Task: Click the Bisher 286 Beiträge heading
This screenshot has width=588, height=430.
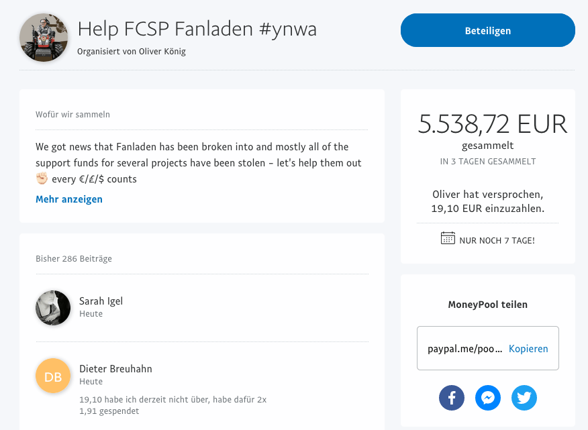Action: click(74, 259)
